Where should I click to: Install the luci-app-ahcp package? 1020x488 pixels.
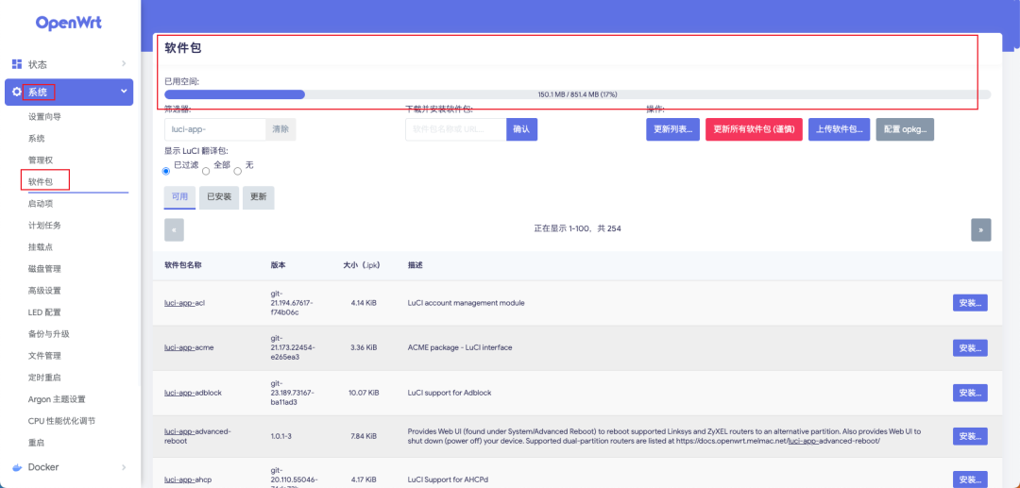pos(970,480)
